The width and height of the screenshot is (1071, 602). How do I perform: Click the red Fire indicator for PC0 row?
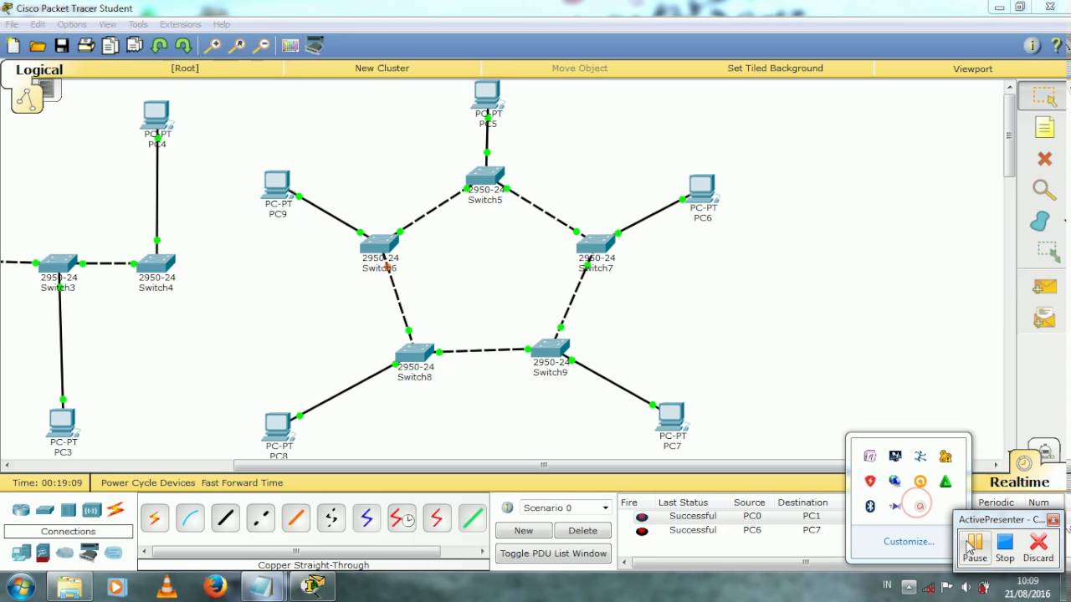(642, 517)
